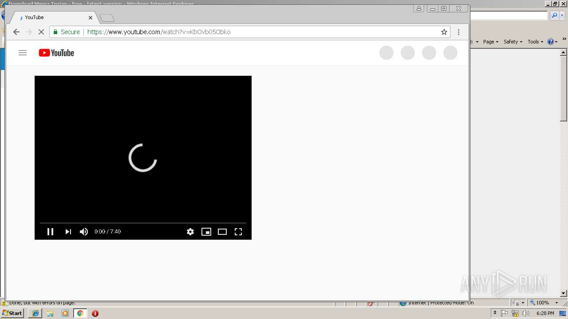The width and height of the screenshot is (568, 319).
Task: Pause the YouTube video
Action: 50,232
